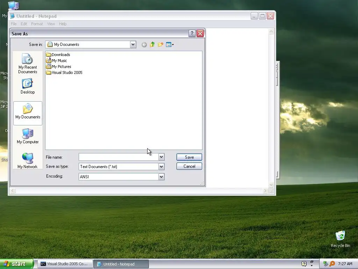Click the Save As help question button
This screenshot has height=269, width=358.
pyautogui.click(x=192, y=33)
